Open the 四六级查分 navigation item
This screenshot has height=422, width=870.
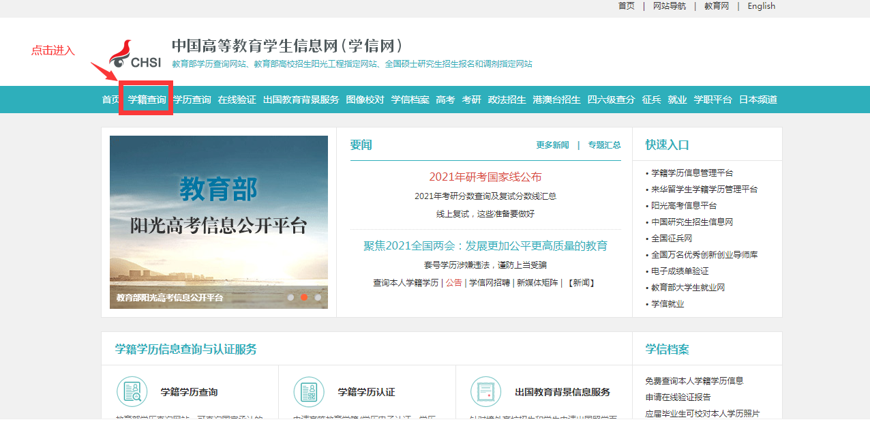click(x=611, y=100)
